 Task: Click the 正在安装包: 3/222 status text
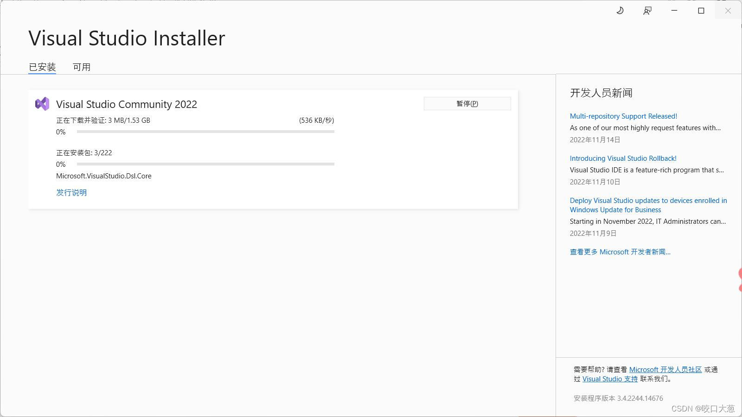(84, 153)
